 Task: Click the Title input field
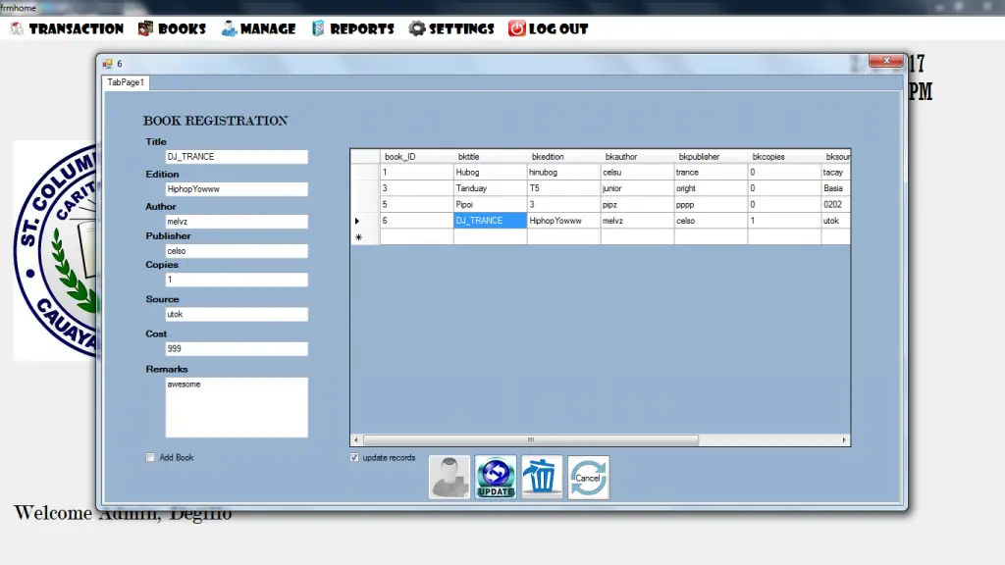pos(237,157)
